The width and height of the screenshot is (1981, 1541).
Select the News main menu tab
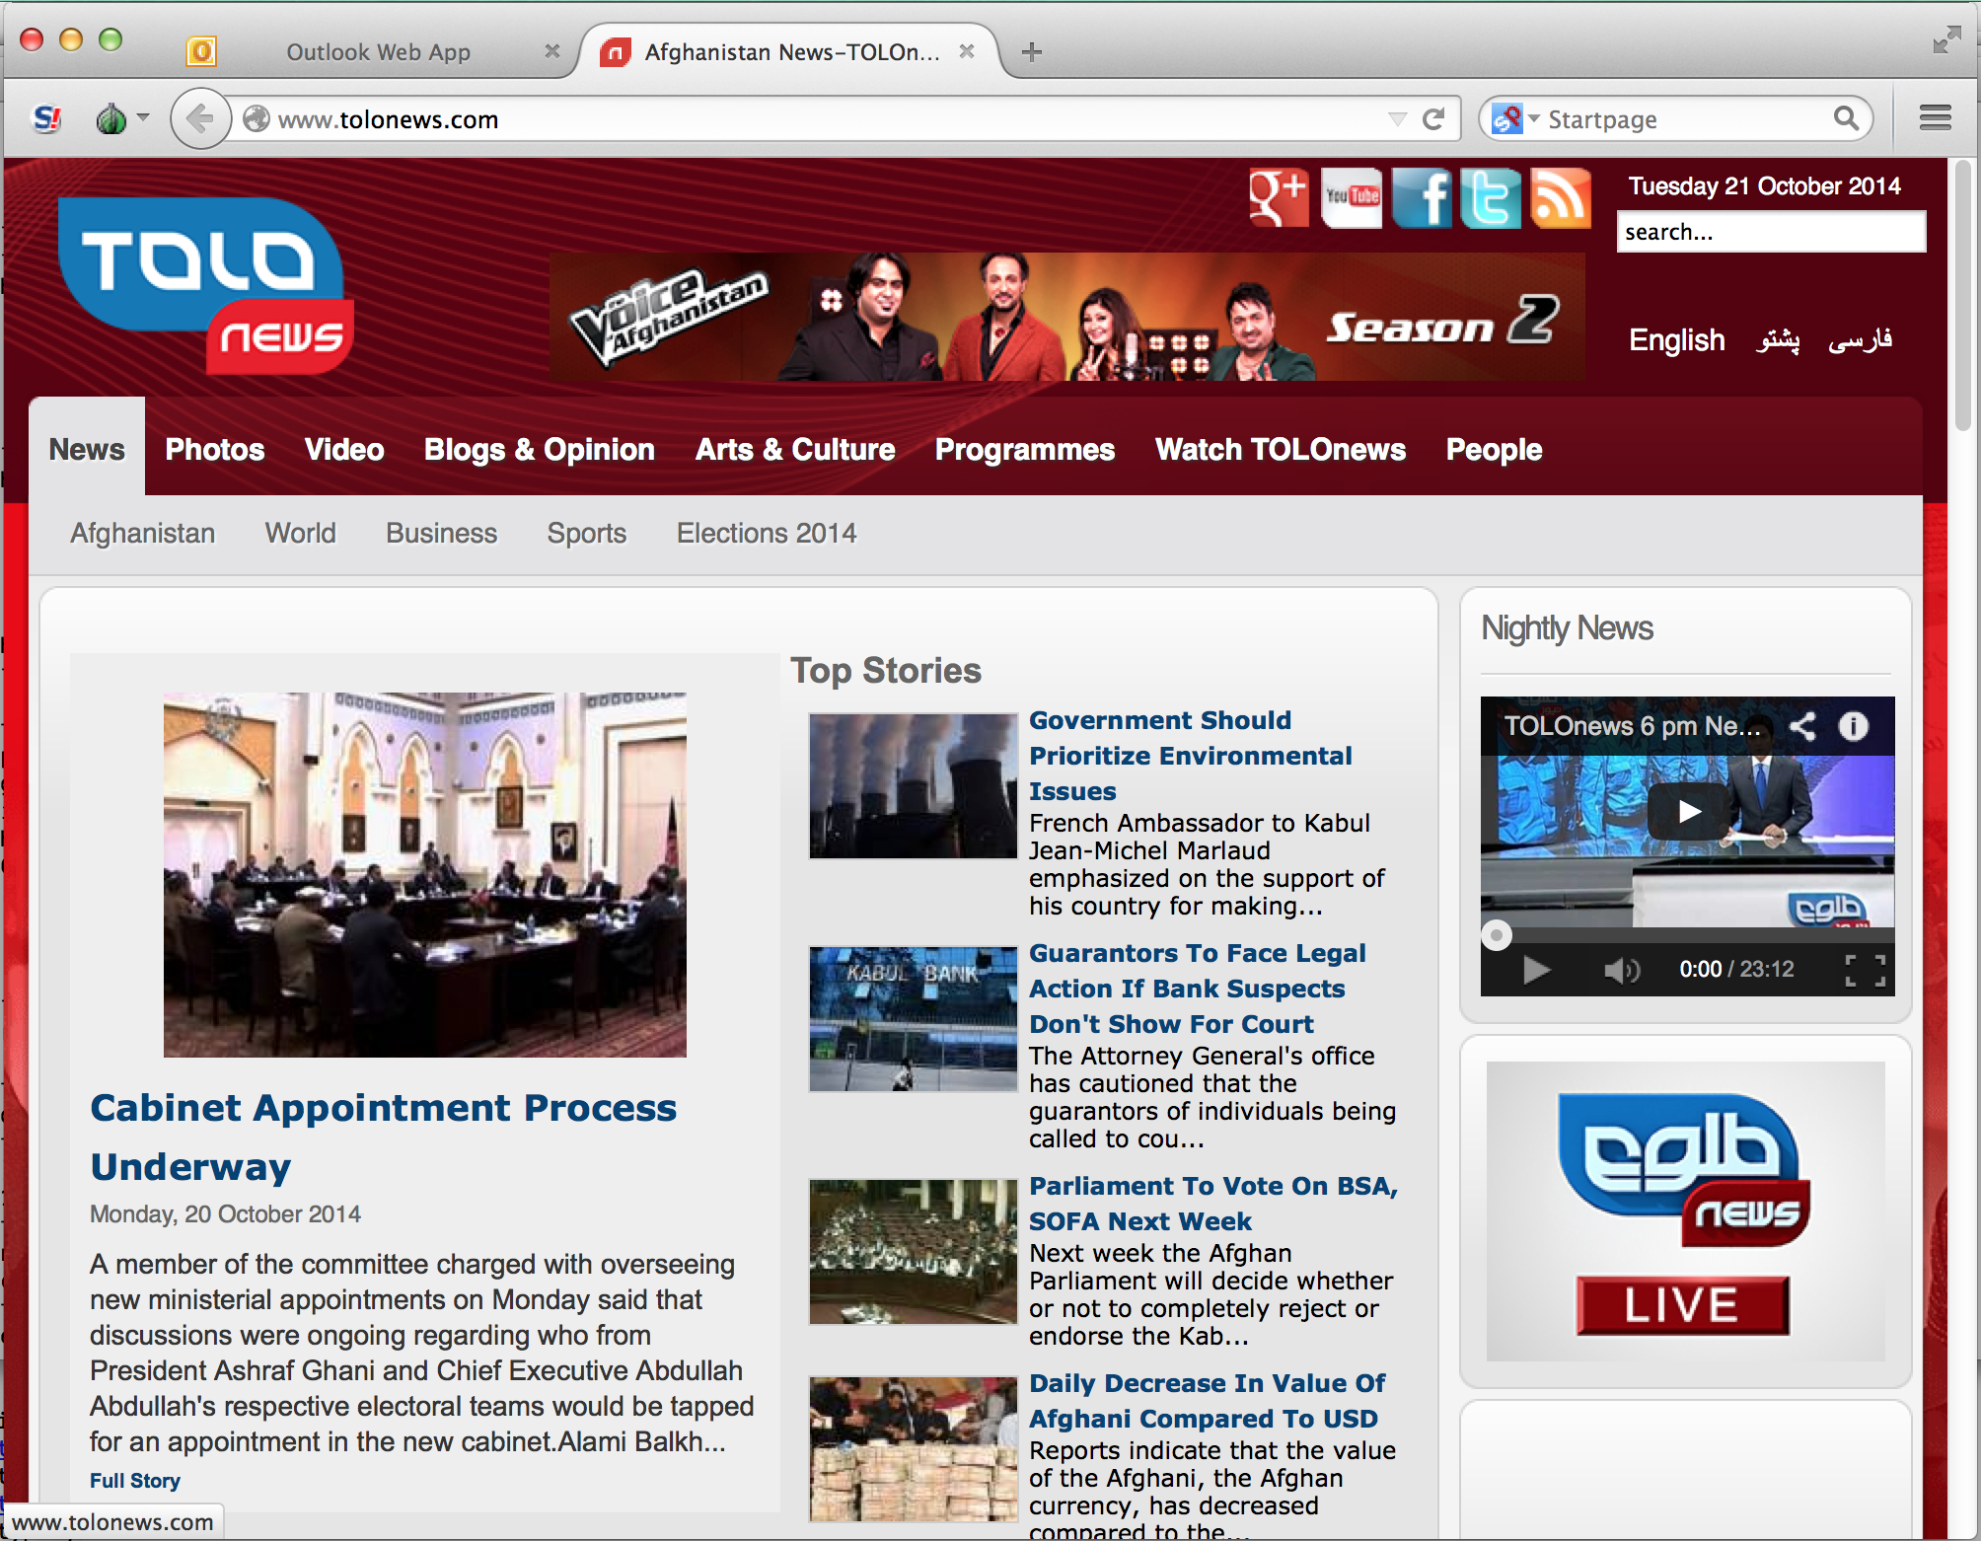click(87, 450)
